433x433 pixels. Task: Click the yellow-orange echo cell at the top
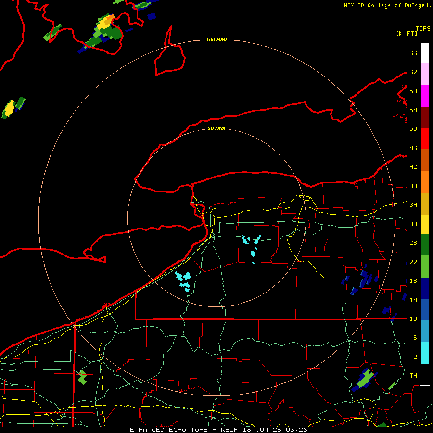tap(105, 23)
